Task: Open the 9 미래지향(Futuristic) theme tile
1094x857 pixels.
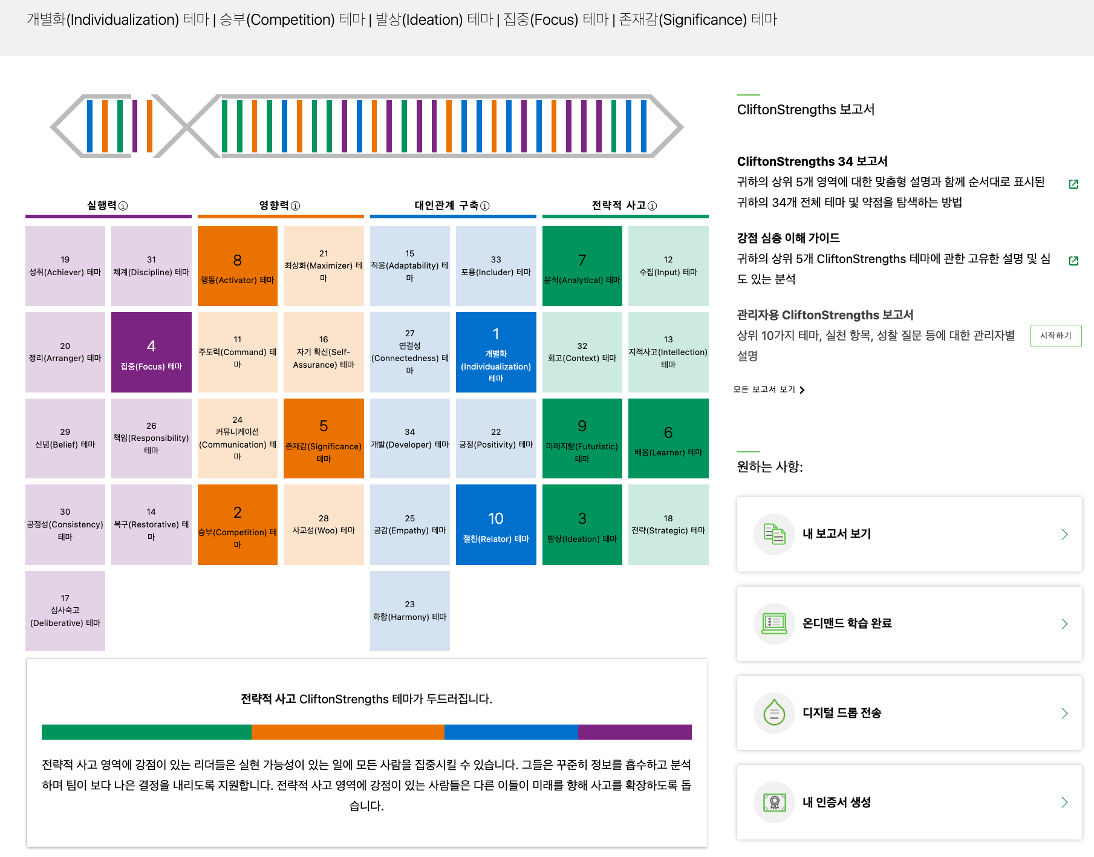Action: point(582,438)
